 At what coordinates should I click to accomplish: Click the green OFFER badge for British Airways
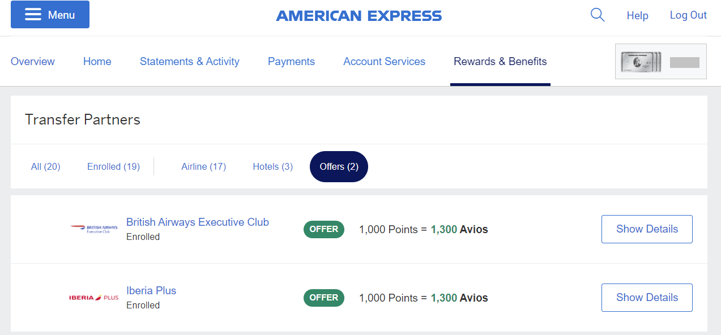pyautogui.click(x=323, y=229)
